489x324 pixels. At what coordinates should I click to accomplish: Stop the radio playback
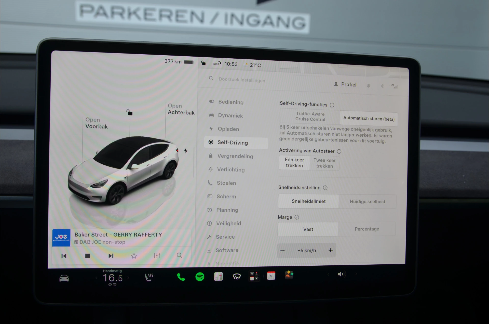(87, 256)
